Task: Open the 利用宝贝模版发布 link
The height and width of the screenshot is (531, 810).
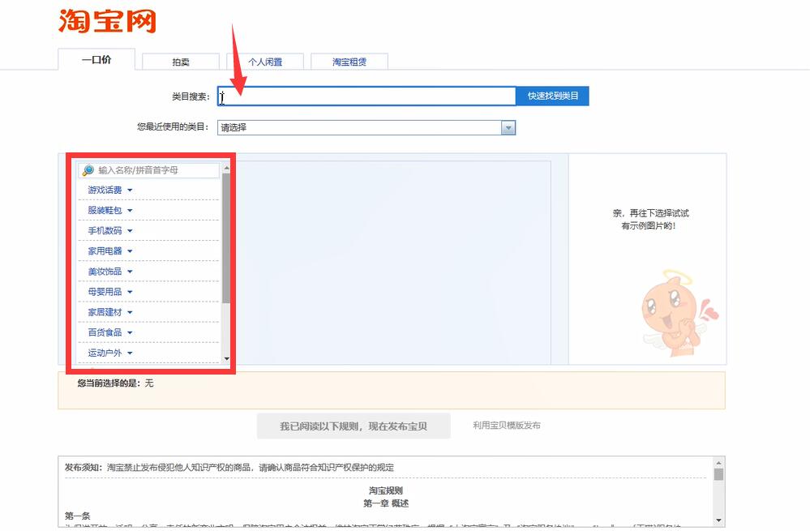Action: tap(507, 426)
